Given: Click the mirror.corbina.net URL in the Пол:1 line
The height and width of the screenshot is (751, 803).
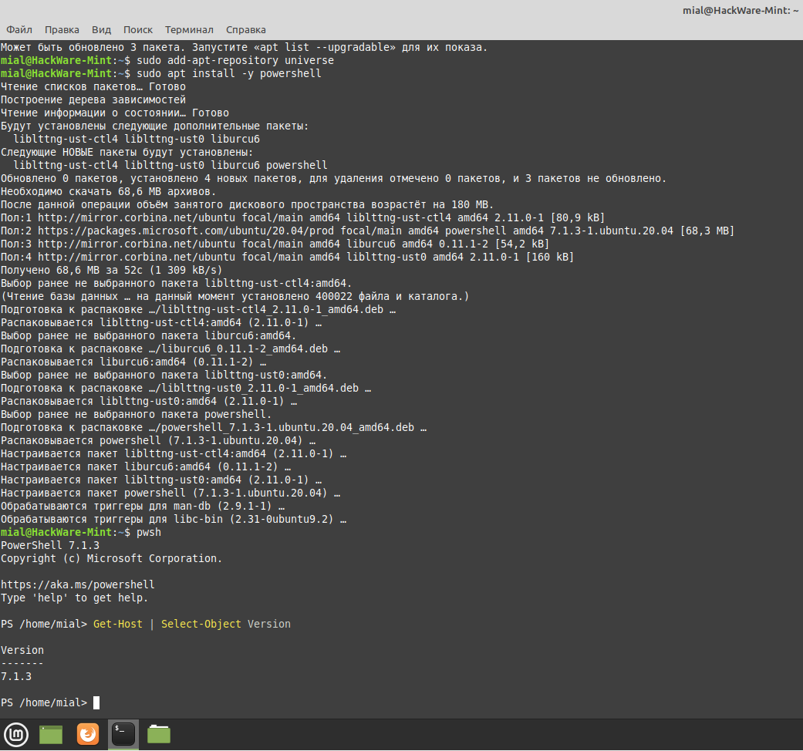Looking at the screenshot, I should 137,217.
